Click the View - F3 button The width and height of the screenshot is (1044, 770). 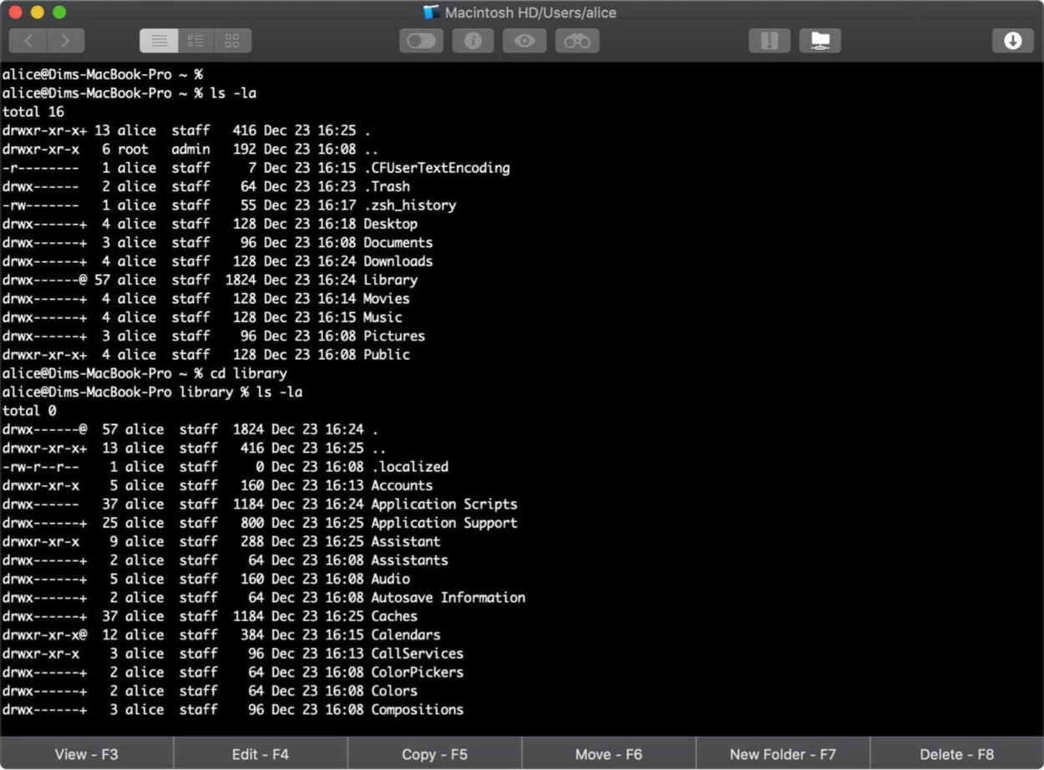[x=87, y=754]
